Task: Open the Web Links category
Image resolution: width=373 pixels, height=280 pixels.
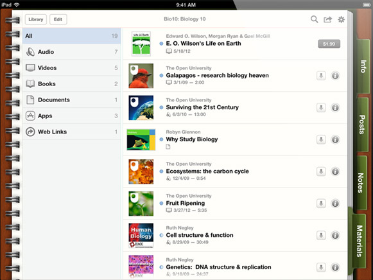Action: (72, 132)
